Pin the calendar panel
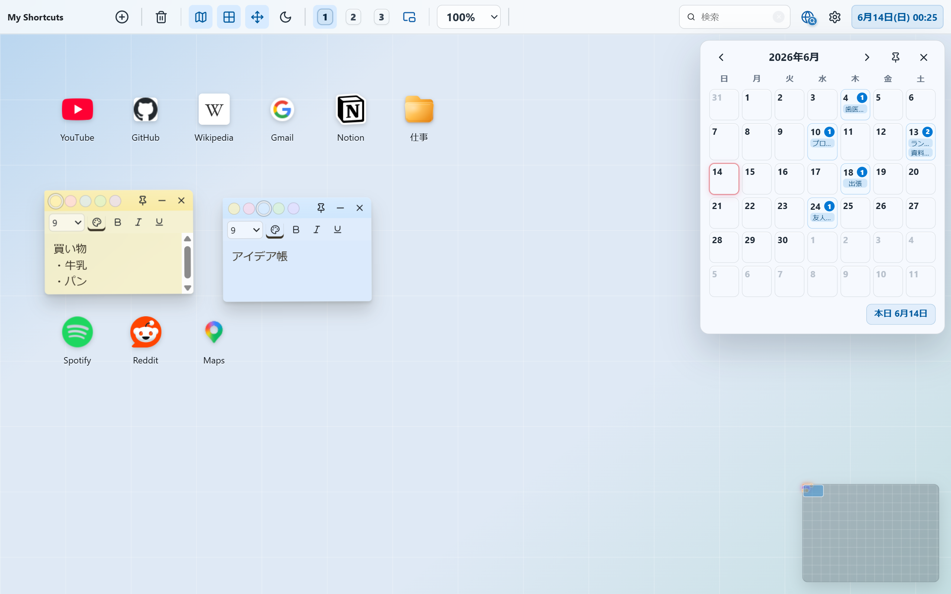This screenshot has width=951, height=594. (896, 57)
